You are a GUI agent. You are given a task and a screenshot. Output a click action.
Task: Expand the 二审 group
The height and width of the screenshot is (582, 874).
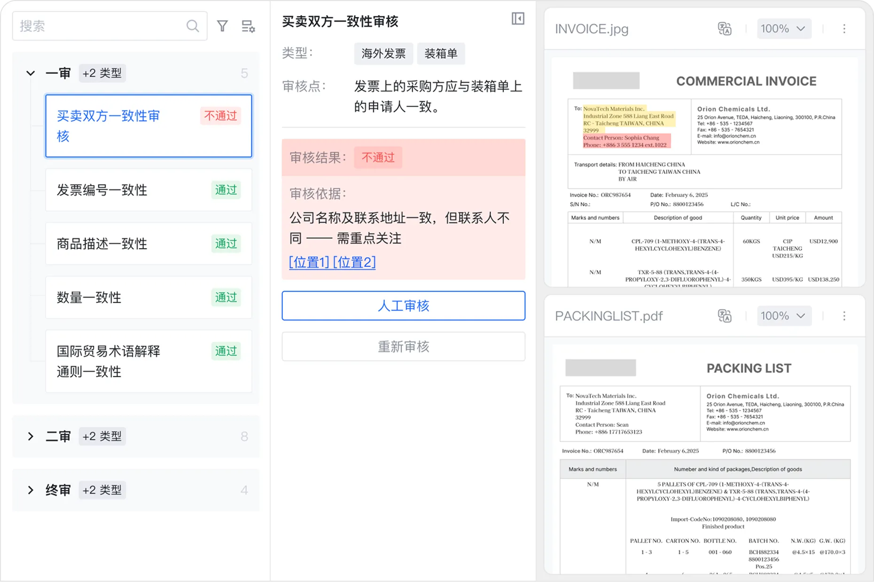pyautogui.click(x=31, y=436)
